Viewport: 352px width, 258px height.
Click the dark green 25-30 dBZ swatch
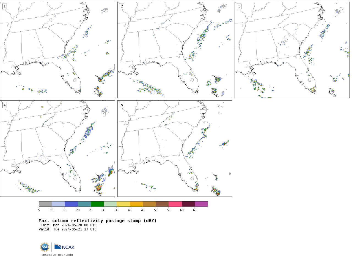[97, 204]
